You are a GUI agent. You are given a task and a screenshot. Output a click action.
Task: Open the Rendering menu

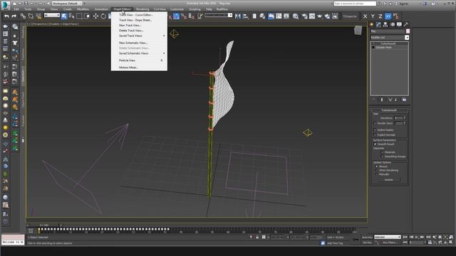click(x=142, y=9)
